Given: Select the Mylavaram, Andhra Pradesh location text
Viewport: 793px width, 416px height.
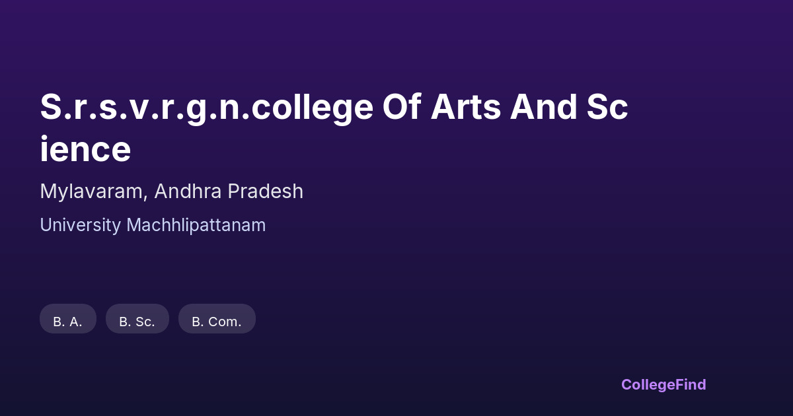Looking at the screenshot, I should pyautogui.click(x=171, y=191).
